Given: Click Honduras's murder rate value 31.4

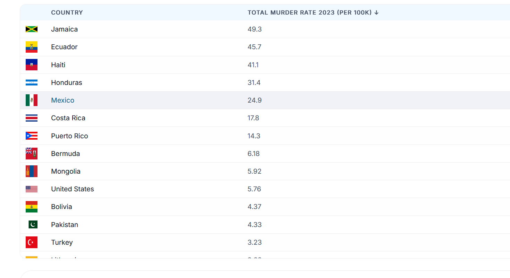Looking at the screenshot, I should (254, 82).
